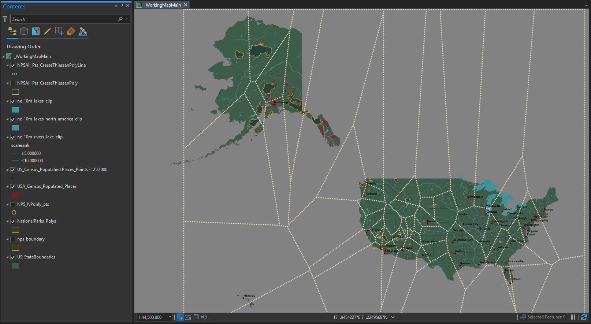
Task: Enable NPSAll_Pts_CreateThiessenPoly layer checkbox
Action: [x=13, y=83]
